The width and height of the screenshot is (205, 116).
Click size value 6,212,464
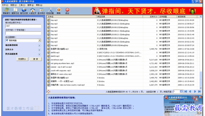coord(153,67)
